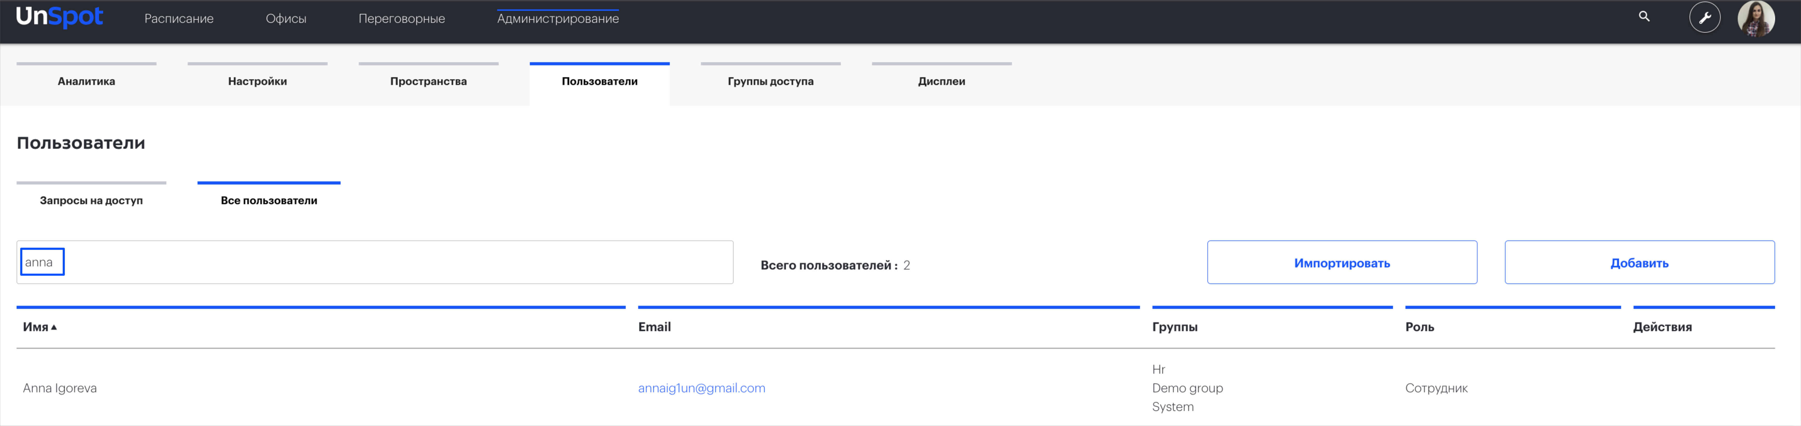Select the Все пользователи subtab
The width and height of the screenshot is (1801, 426).
[269, 200]
